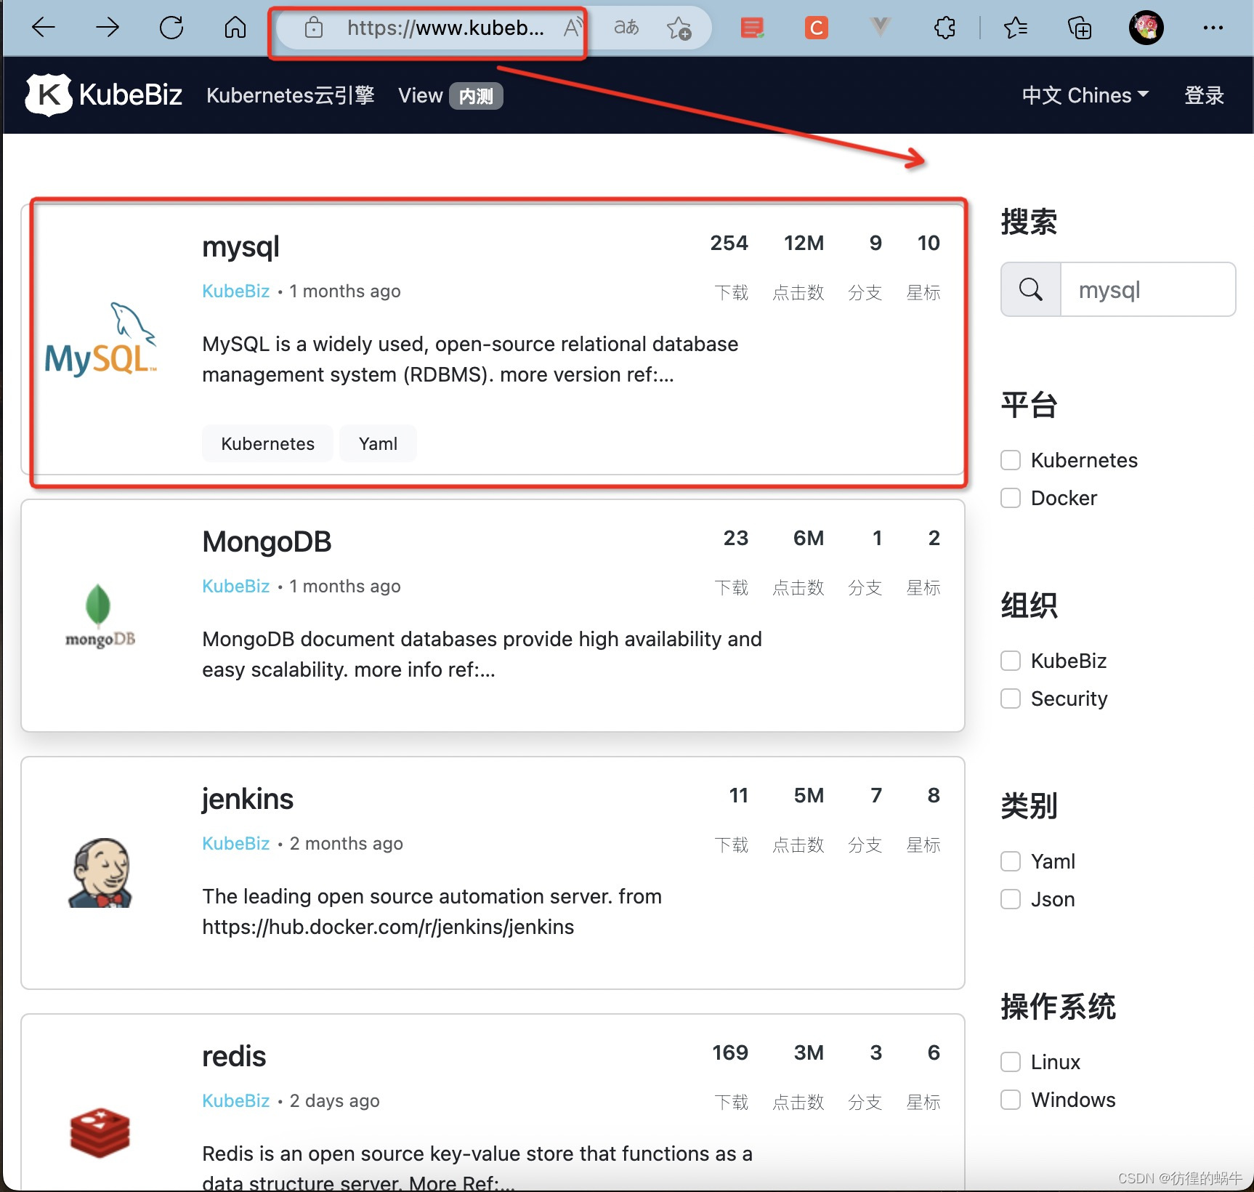Image resolution: width=1254 pixels, height=1192 pixels.
Task: Click redis download count 169
Action: tap(730, 1052)
